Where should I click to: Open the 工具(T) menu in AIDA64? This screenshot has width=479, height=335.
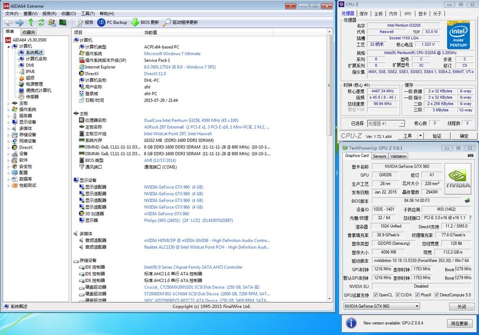click(x=87, y=14)
